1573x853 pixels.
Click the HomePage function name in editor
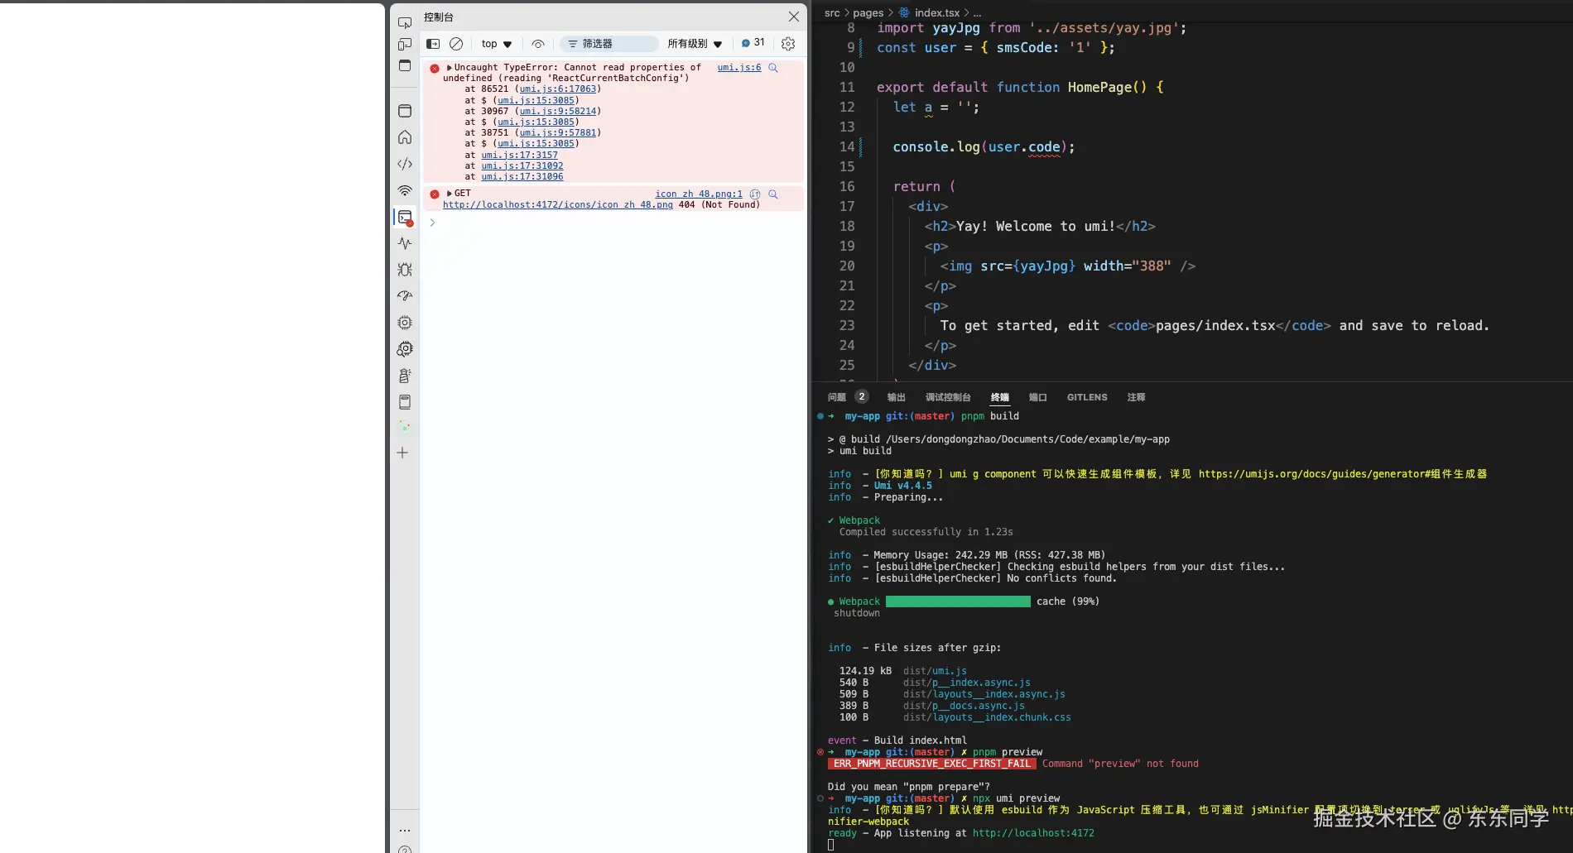[1099, 87]
